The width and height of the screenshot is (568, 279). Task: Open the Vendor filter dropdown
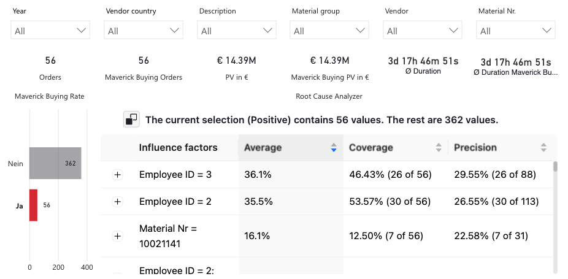tap(423, 31)
